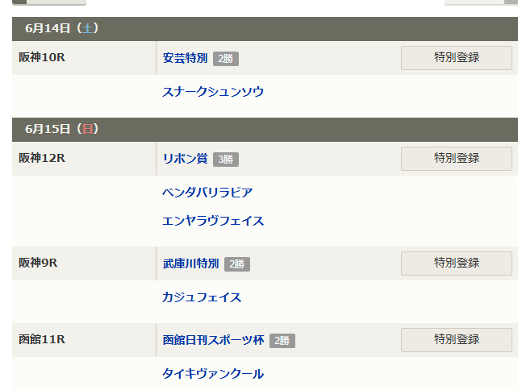Click the 函館11R race label
The width and height of the screenshot is (518, 390).
coord(42,339)
